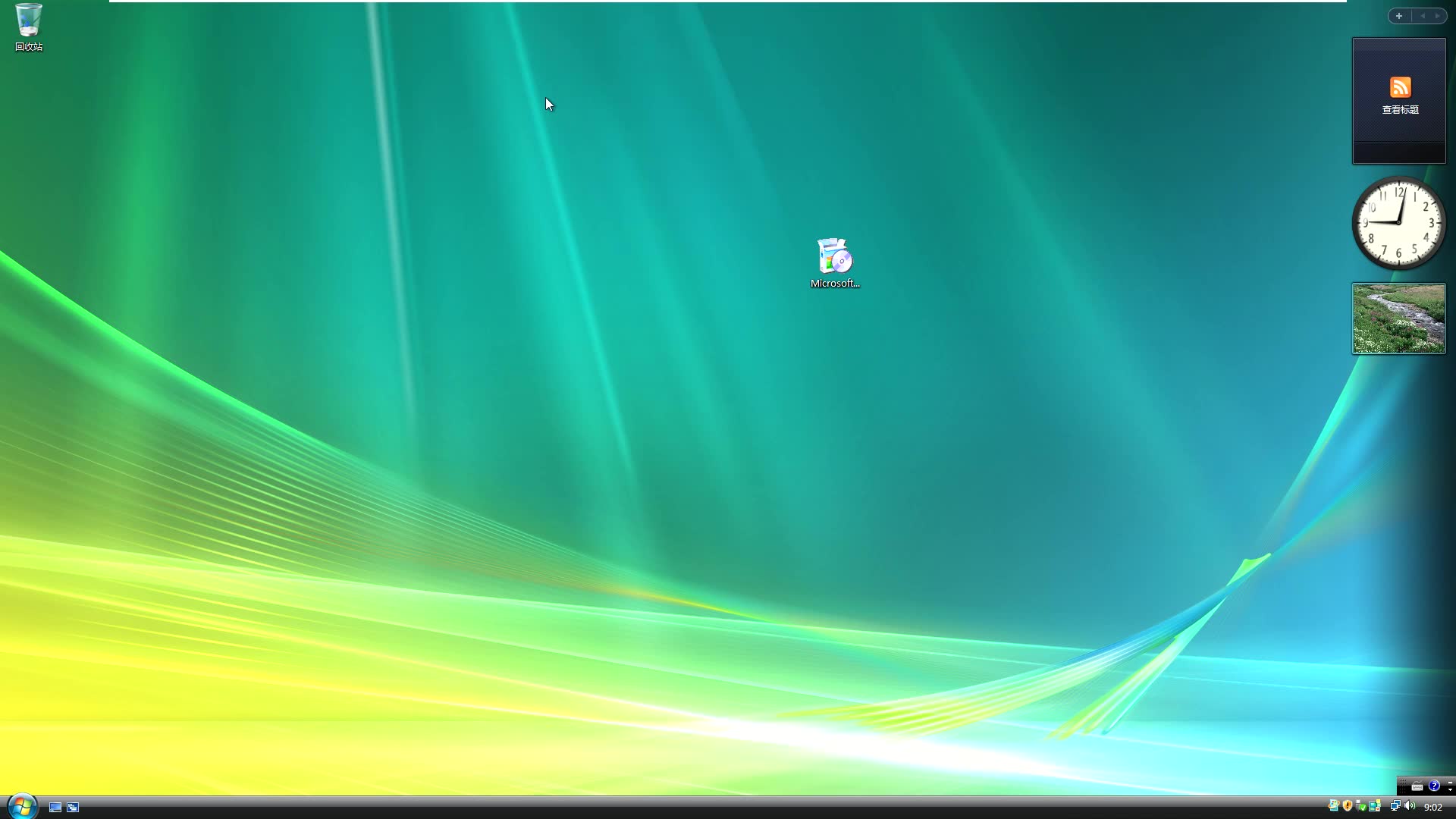Select the Microsoft installer desktop icon
The height and width of the screenshot is (819, 1456).
click(x=835, y=257)
